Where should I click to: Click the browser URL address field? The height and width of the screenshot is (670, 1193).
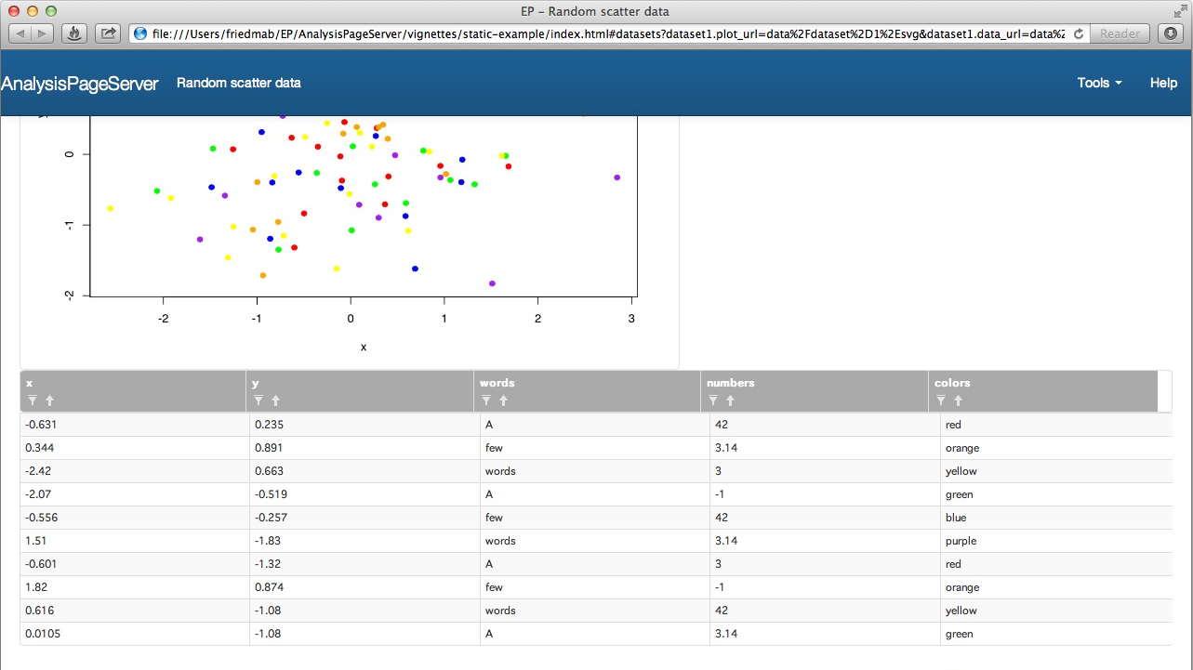(604, 33)
